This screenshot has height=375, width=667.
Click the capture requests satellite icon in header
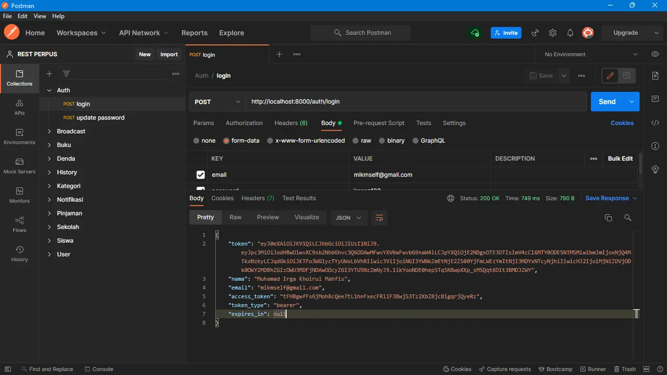pos(535,33)
